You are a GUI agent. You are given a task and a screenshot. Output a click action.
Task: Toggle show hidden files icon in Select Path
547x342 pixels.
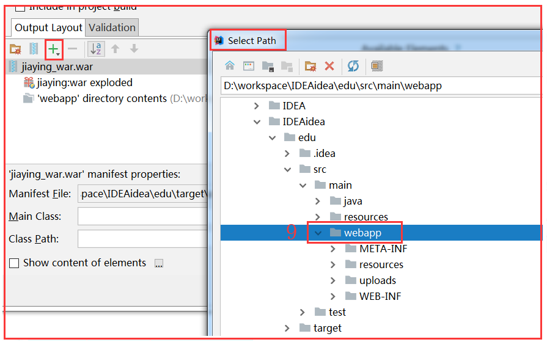tap(377, 66)
